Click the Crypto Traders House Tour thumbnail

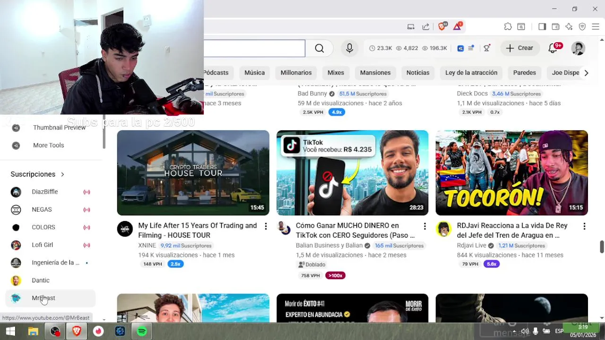pos(193,173)
